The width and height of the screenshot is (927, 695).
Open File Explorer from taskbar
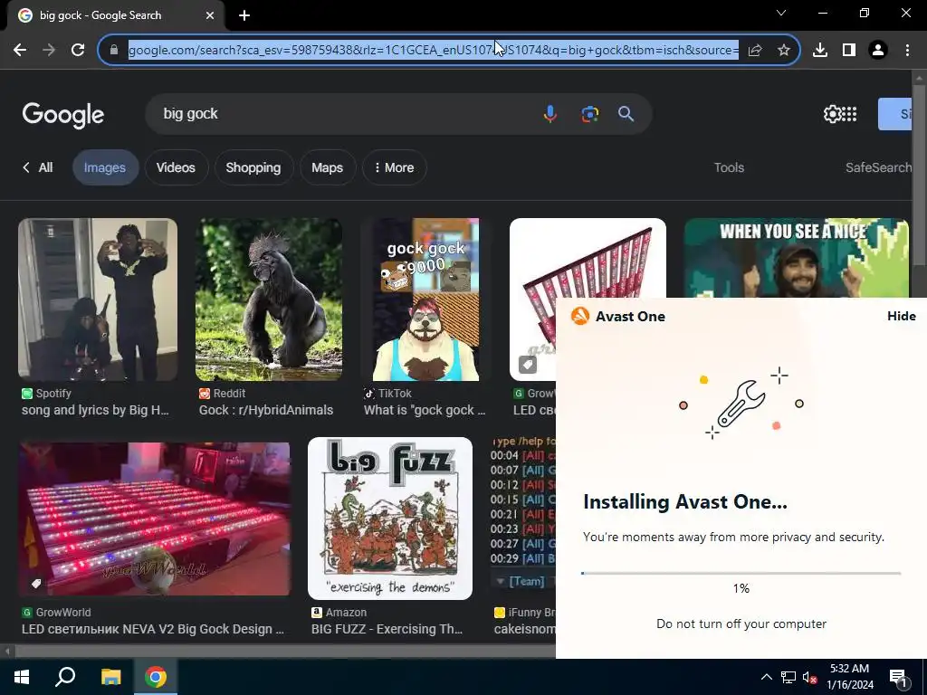[110, 677]
